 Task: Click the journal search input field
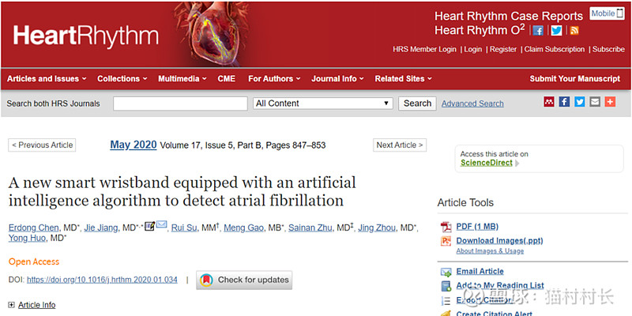pos(180,103)
